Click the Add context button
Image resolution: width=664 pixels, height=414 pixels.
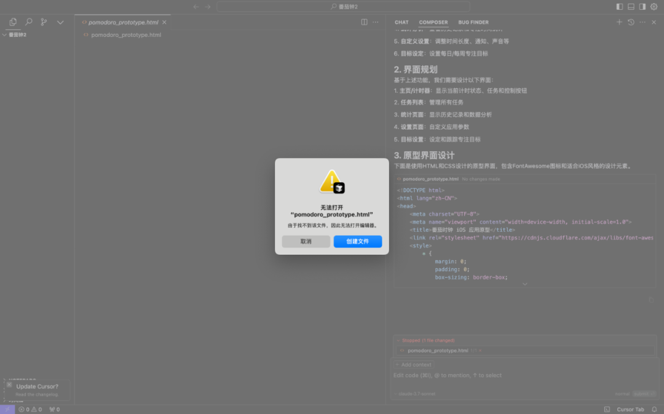413,365
